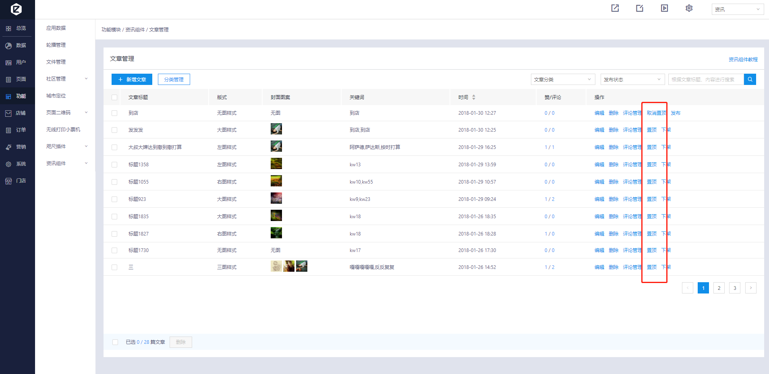Click the edit pencil-square icon in top bar
The image size is (769, 374).
pyautogui.click(x=640, y=8)
